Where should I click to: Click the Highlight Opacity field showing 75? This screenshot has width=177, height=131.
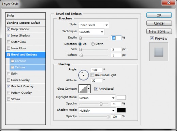tap(116, 104)
